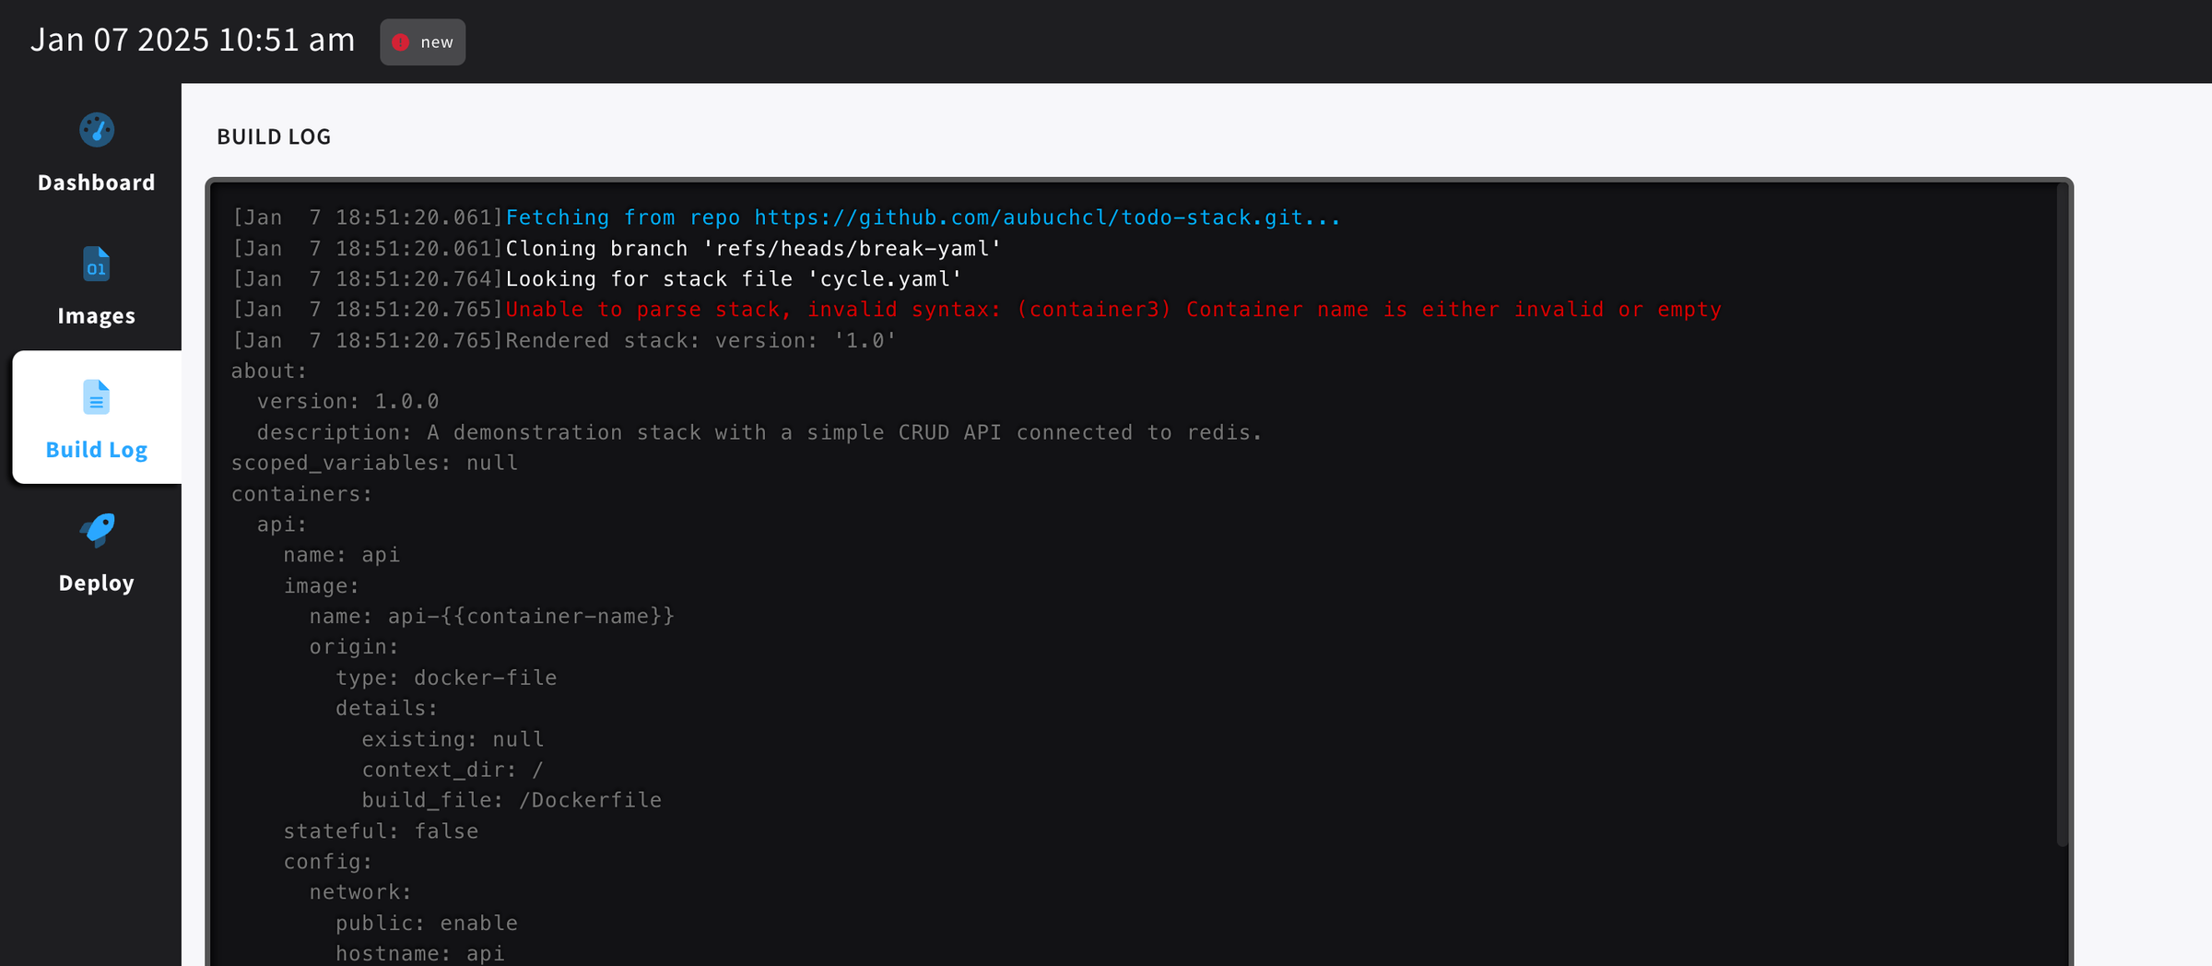Viewport: 2212px width, 966px height.
Task: Open the Dashboard gauge icon
Action: [97, 130]
